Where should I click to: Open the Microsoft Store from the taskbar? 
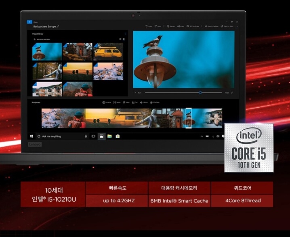click(118, 136)
